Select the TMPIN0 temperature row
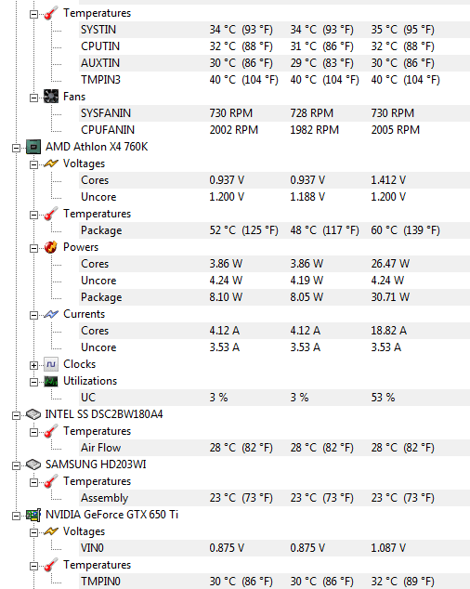 tap(274, 582)
